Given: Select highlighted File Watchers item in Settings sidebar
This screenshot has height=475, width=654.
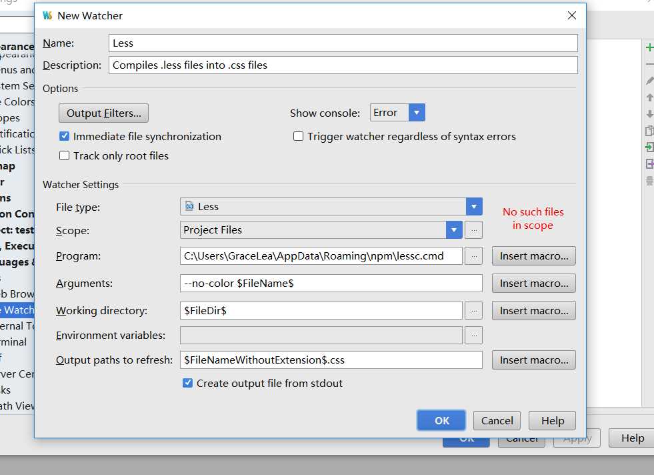Looking at the screenshot, I should pyautogui.click(x=17, y=310).
